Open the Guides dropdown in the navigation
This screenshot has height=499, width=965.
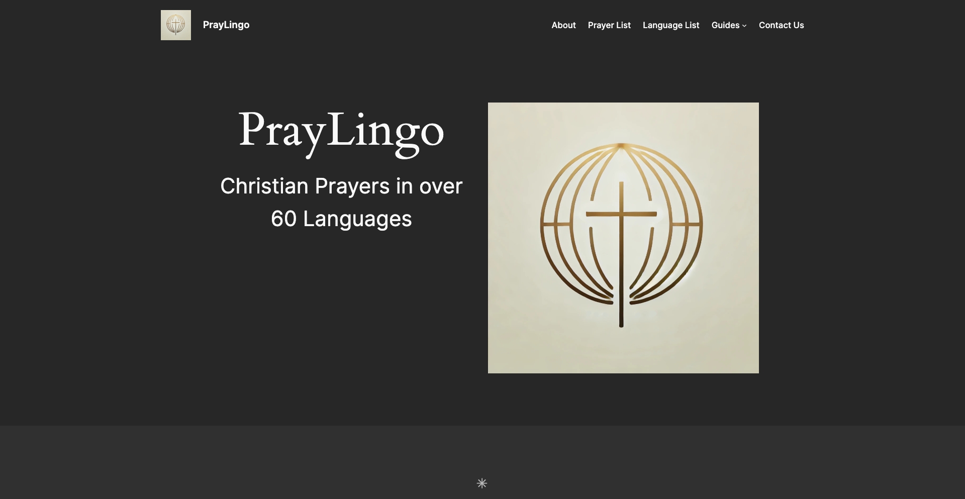pos(726,25)
